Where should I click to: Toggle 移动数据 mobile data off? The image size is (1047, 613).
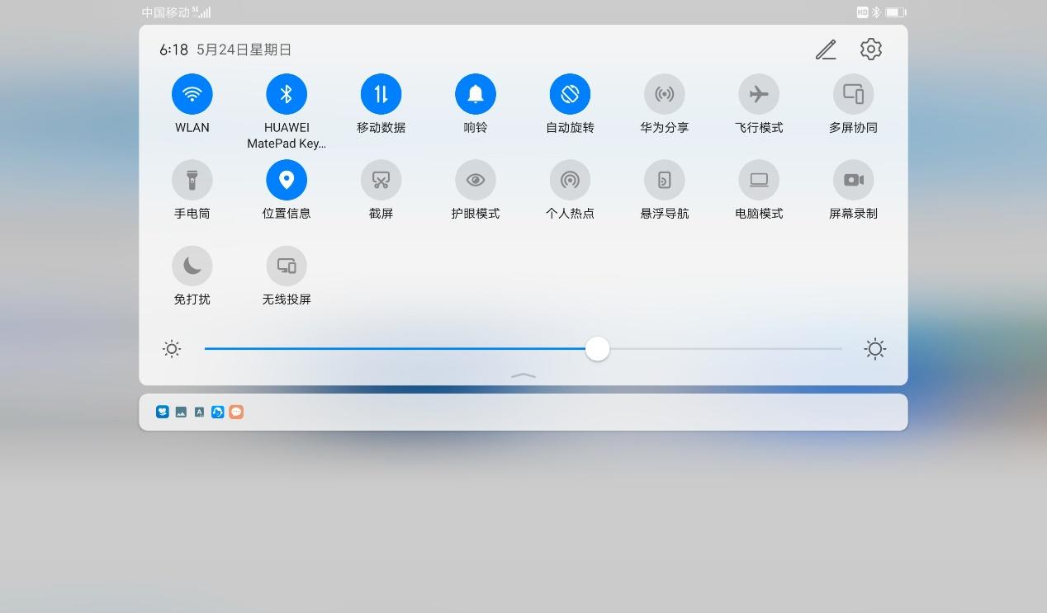pyautogui.click(x=381, y=94)
